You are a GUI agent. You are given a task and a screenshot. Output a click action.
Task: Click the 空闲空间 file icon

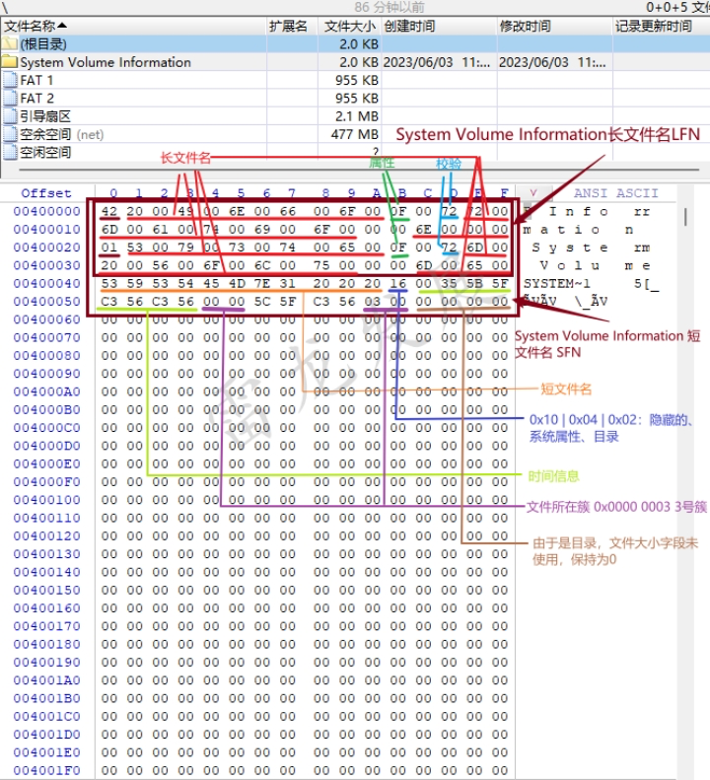pos(10,152)
